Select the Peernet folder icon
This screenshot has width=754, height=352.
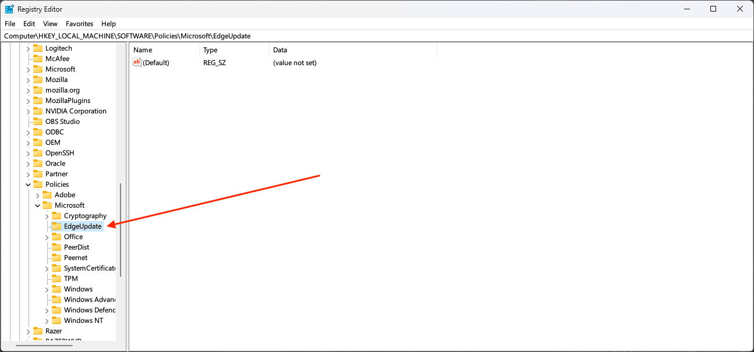[x=56, y=258]
